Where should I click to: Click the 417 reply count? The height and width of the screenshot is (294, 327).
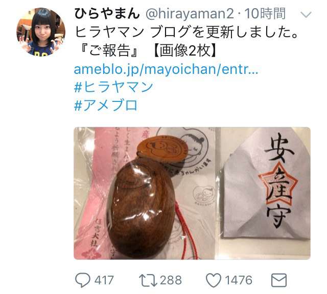point(104,280)
